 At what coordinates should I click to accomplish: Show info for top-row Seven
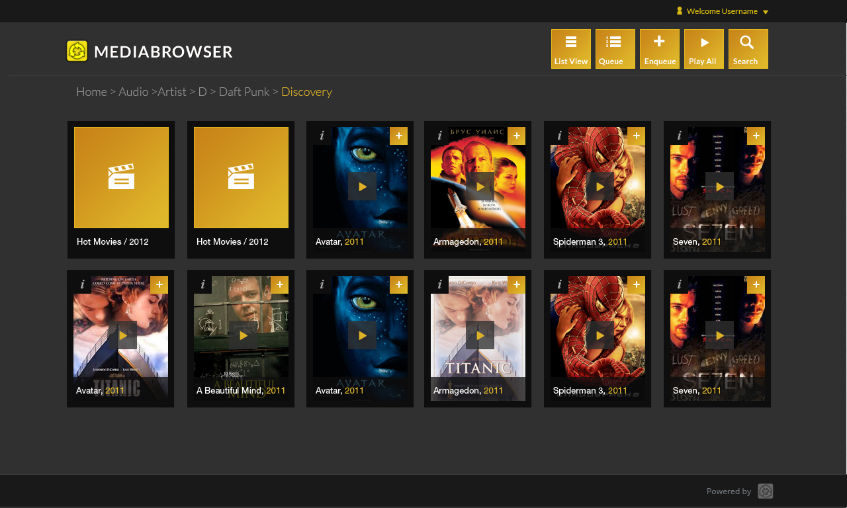click(679, 136)
